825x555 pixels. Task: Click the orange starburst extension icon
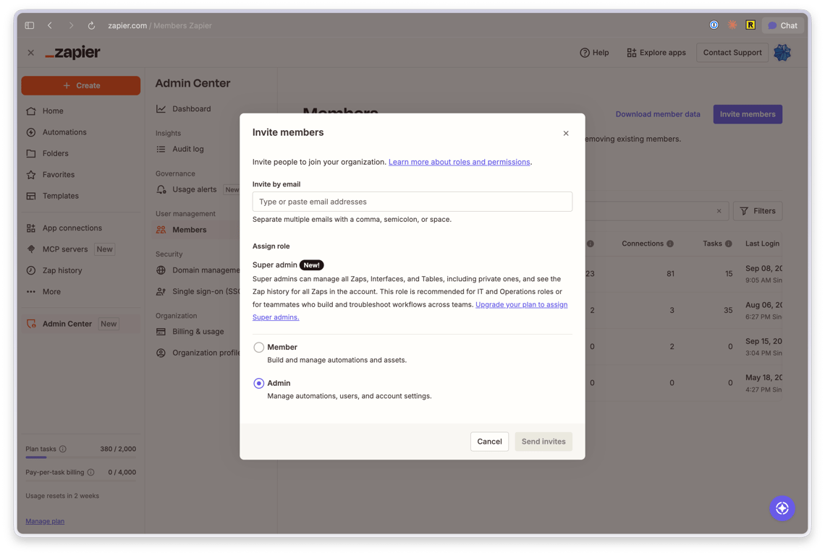point(732,25)
